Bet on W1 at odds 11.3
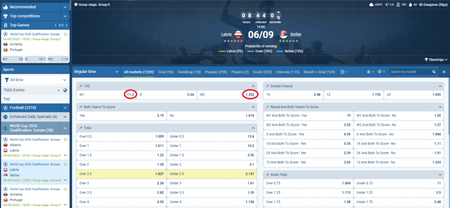This screenshot has width=450, height=208. pos(106,94)
